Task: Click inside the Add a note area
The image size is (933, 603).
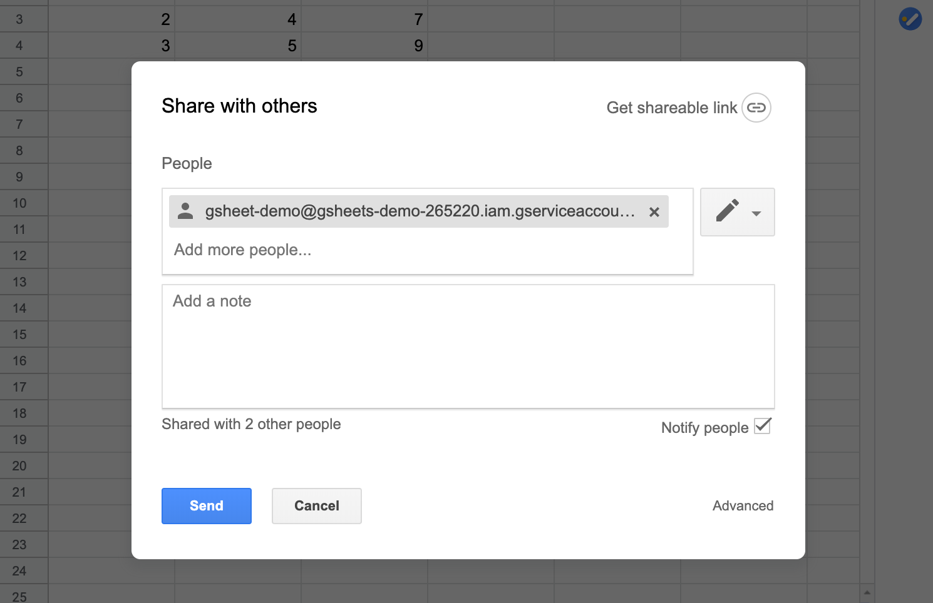Action: coord(468,344)
